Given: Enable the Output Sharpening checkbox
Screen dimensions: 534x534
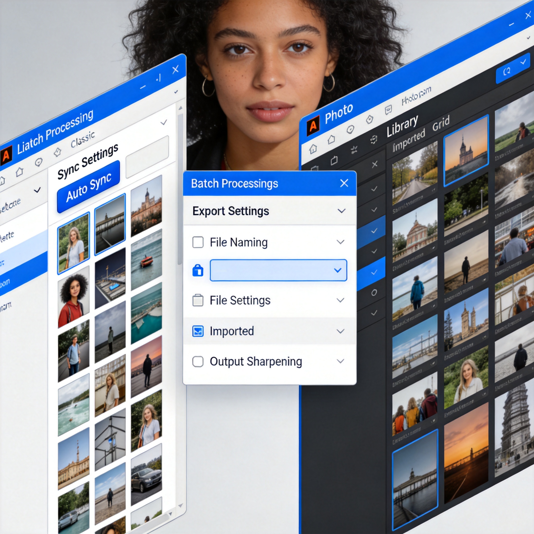Looking at the screenshot, I should tap(198, 362).
